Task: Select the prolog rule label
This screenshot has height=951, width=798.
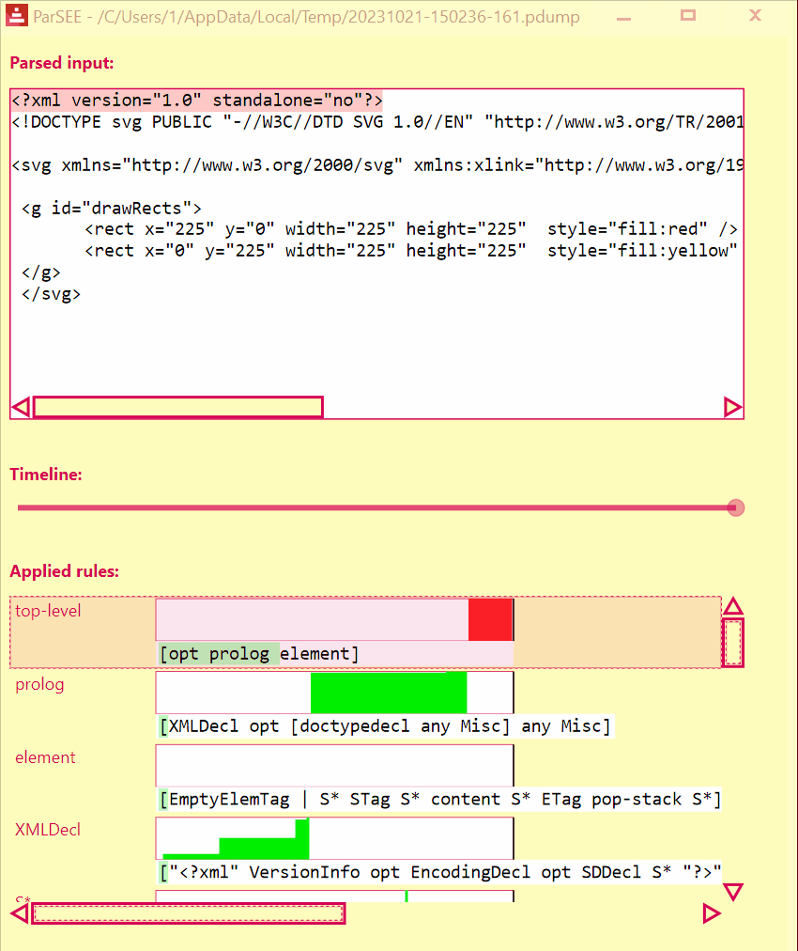Action: point(39,684)
